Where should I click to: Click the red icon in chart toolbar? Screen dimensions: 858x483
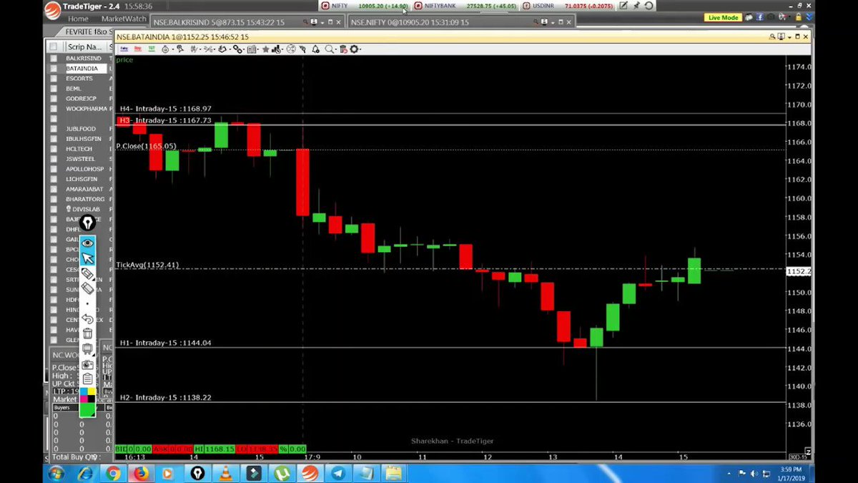tap(137, 49)
